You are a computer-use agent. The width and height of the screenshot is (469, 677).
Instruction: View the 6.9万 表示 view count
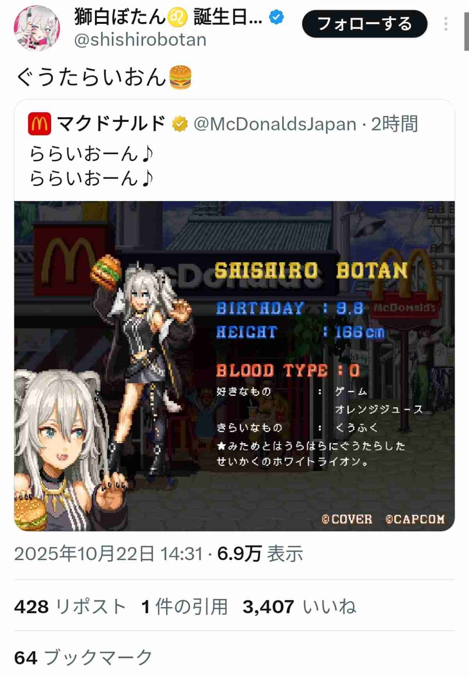(260, 554)
